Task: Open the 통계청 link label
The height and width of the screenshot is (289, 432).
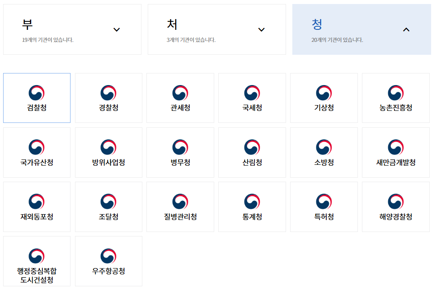Action: pos(252,217)
